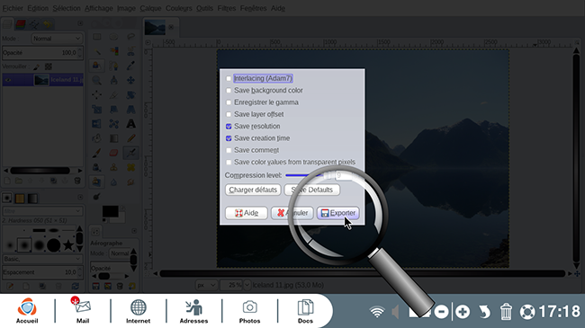Open the Layers panel configuration menu button
Image resolution: width=585 pixels, height=328 pixels.
tap(80, 23)
